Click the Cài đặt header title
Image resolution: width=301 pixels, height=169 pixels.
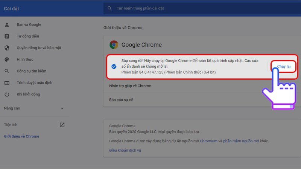pyautogui.click(x=12, y=9)
